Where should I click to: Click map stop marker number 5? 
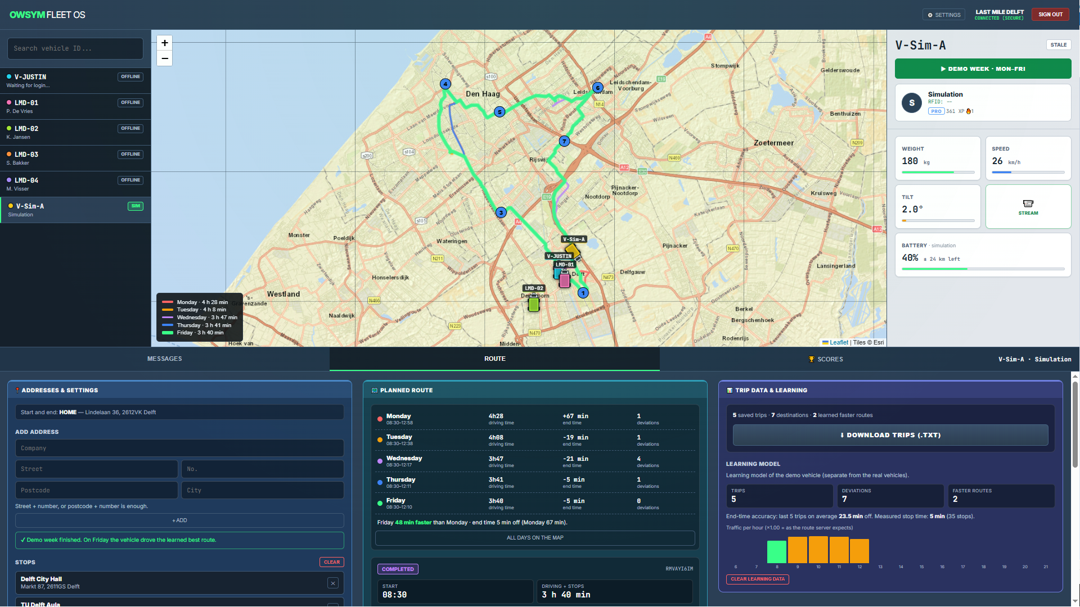pyautogui.click(x=499, y=112)
